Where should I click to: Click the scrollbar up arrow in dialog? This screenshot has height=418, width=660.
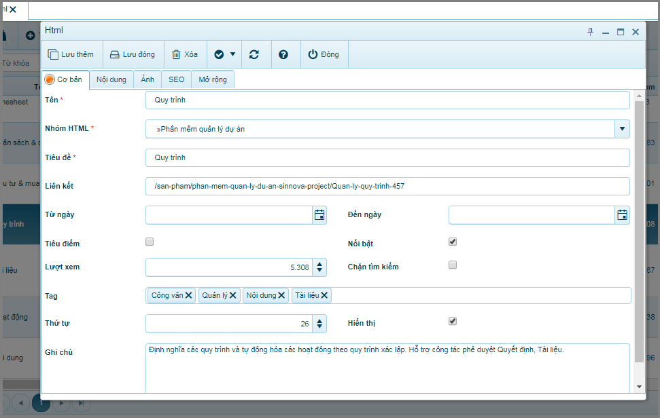tap(639, 96)
